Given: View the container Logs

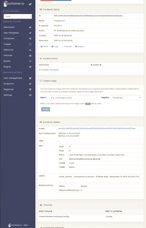Looking at the screenshot, I should [55, 47].
